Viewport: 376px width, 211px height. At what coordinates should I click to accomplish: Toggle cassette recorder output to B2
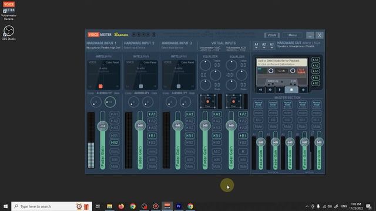(x=315, y=83)
